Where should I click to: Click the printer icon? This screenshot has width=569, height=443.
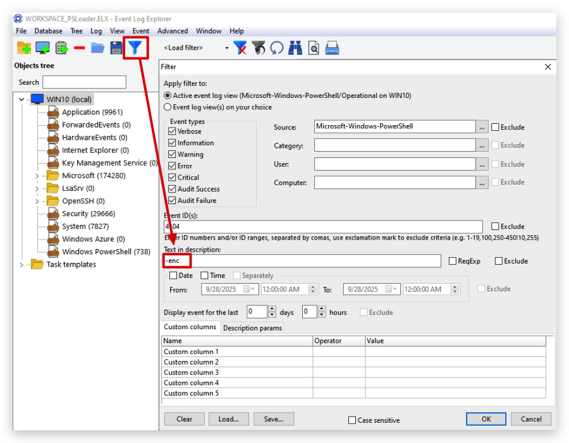[332, 48]
